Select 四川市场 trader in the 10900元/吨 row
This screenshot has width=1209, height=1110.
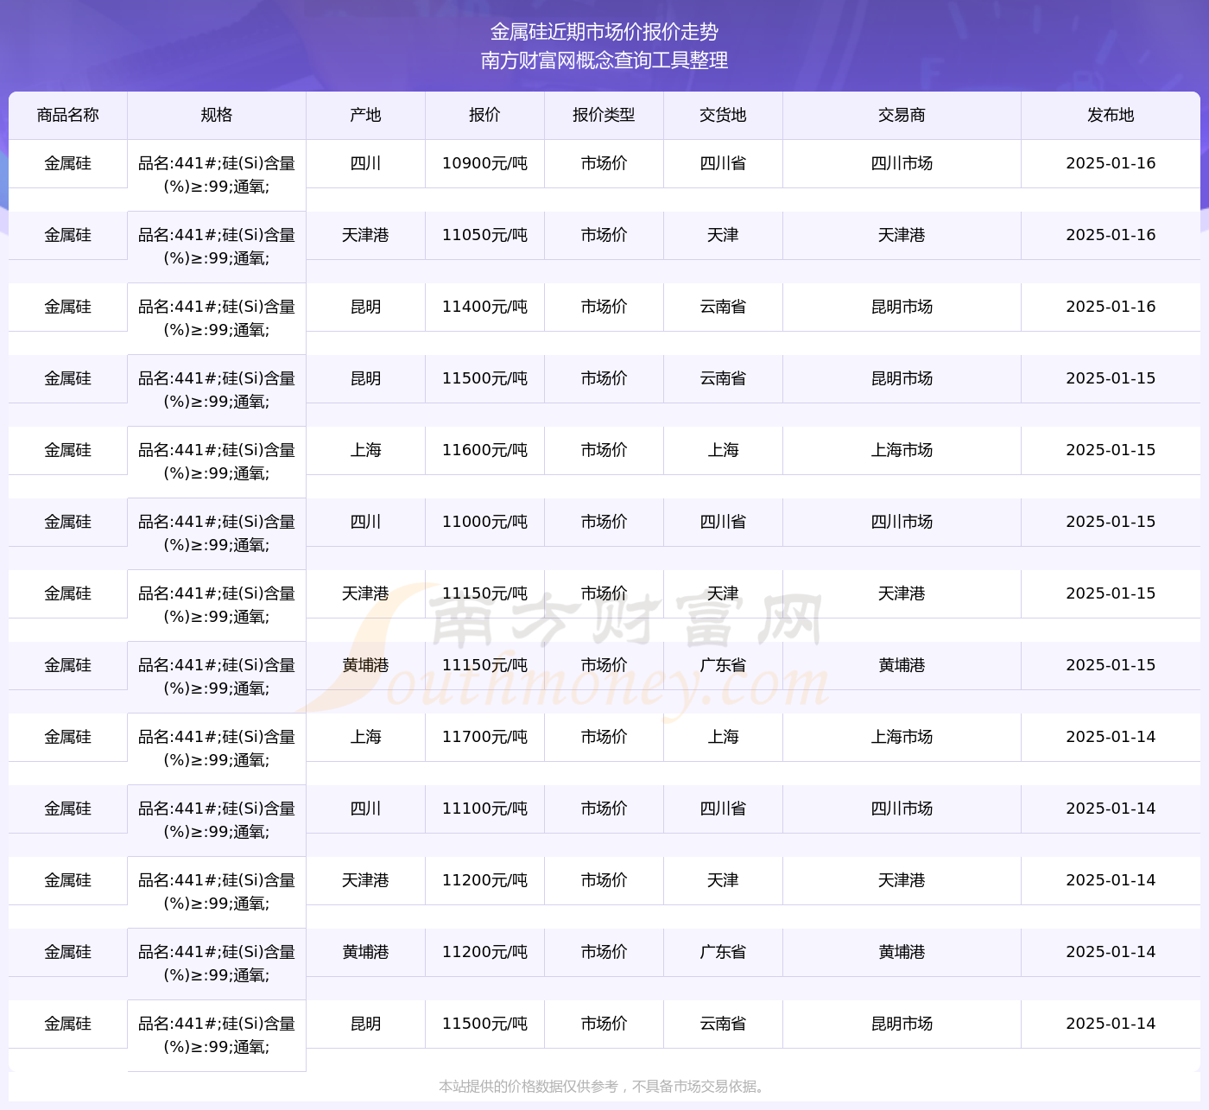pos(902,163)
